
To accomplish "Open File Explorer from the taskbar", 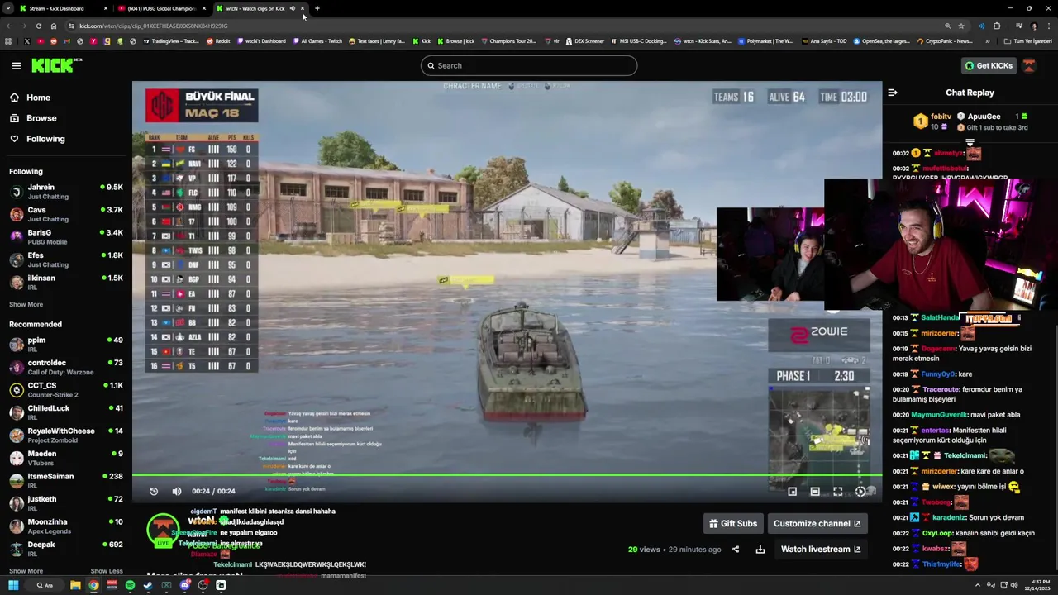I will point(75,585).
